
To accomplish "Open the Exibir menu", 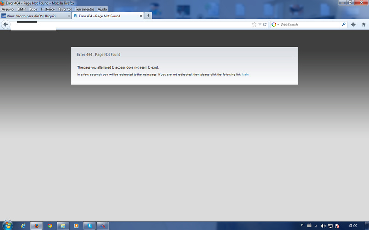I will pos(33,9).
